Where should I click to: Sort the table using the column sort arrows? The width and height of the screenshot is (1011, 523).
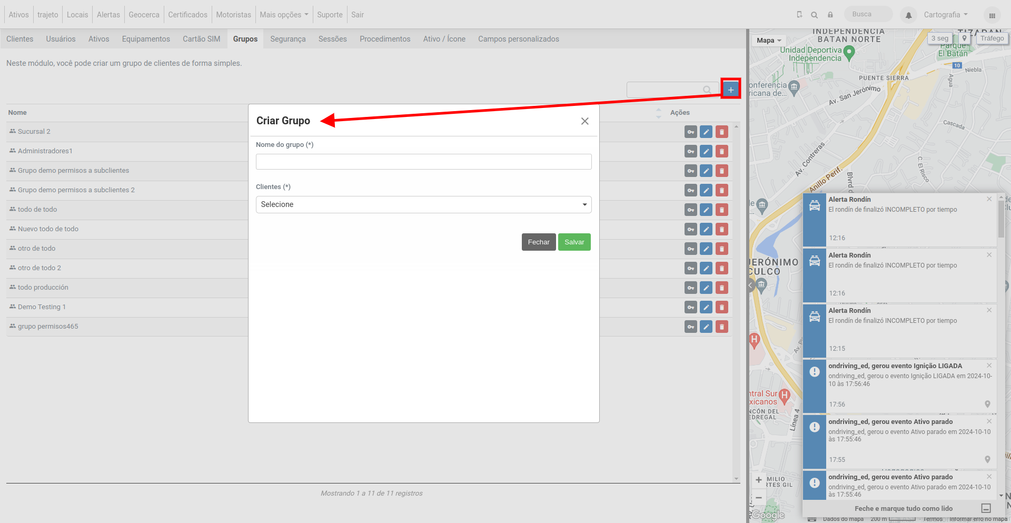coord(658,113)
